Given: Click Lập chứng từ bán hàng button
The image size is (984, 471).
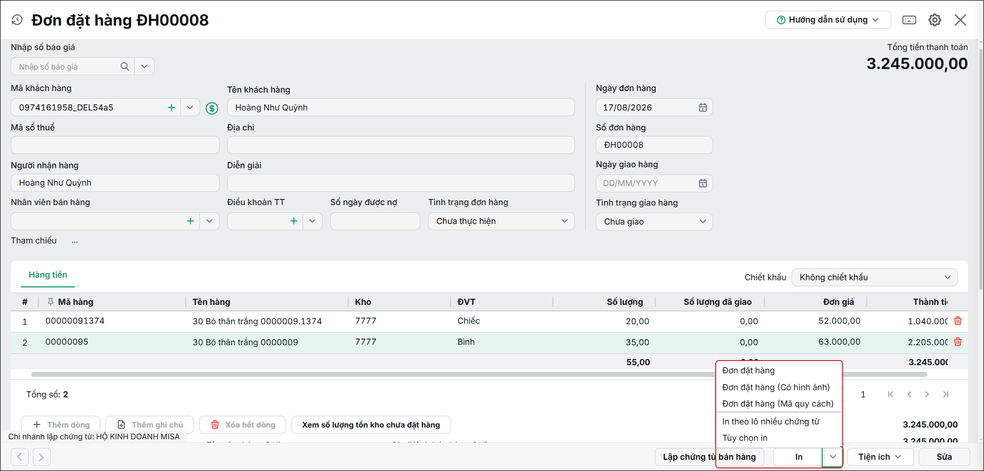Looking at the screenshot, I should pyautogui.click(x=709, y=457).
